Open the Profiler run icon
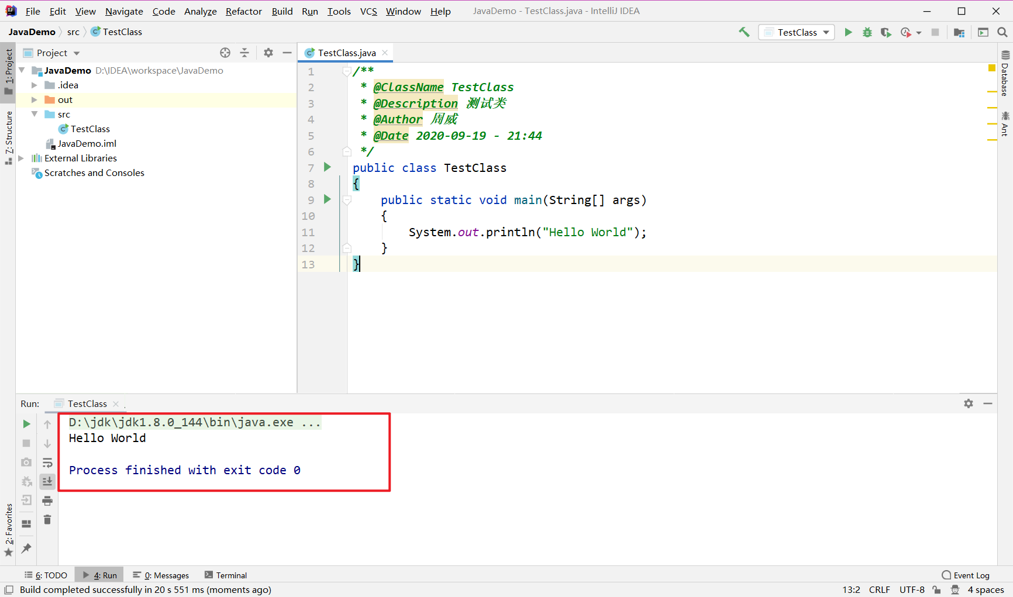This screenshot has width=1013, height=597. (x=906, y=32)
